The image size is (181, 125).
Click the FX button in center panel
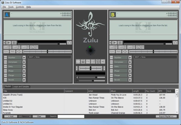88,62
